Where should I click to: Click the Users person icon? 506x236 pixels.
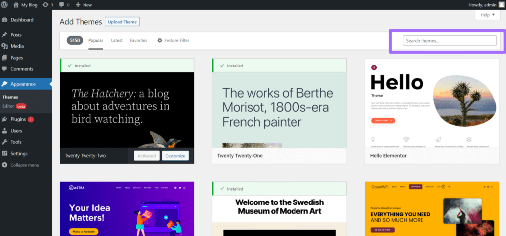click(4, 131)
